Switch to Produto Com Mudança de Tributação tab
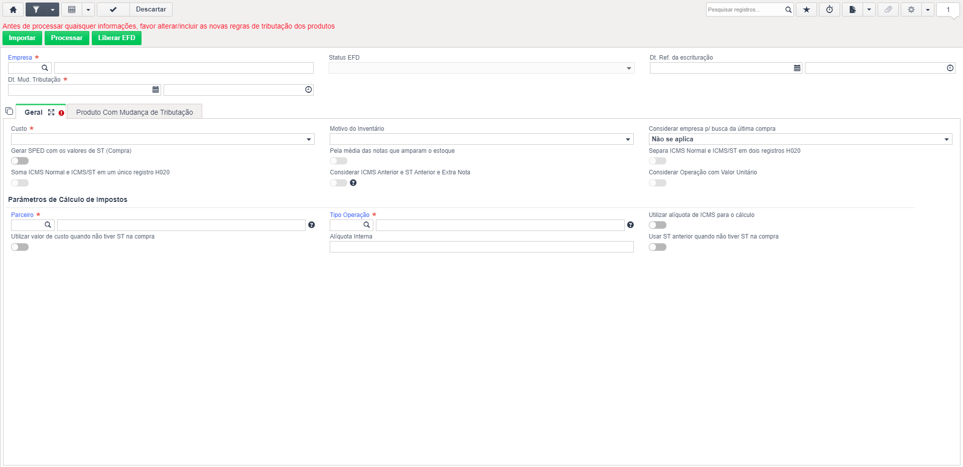 coord(134,112)
